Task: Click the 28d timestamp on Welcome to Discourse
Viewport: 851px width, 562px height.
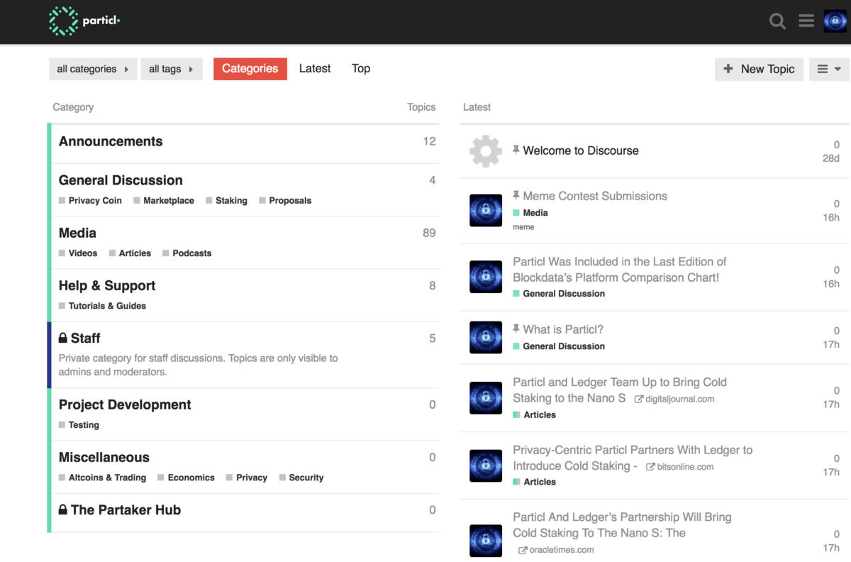Action: (x=830, y=158)
